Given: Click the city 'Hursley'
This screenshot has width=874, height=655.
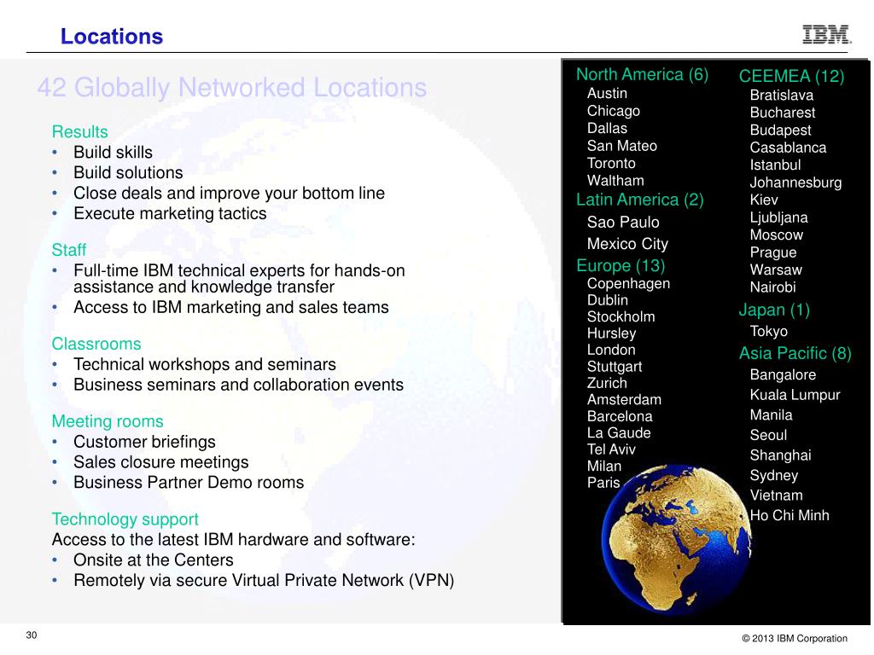Looking at the screenshot, I should 611,333.
